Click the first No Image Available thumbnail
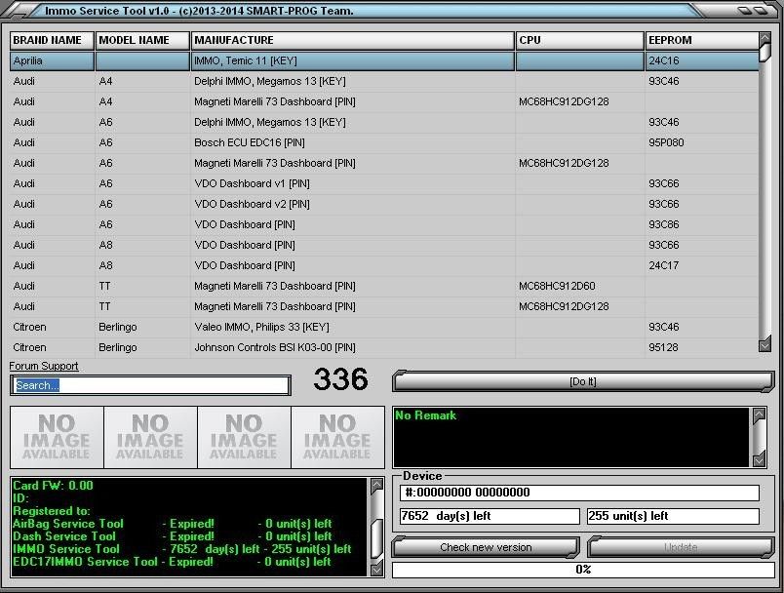Image resolution: width=784 pixels, height=593 pixels. click(x=57, y=438)
